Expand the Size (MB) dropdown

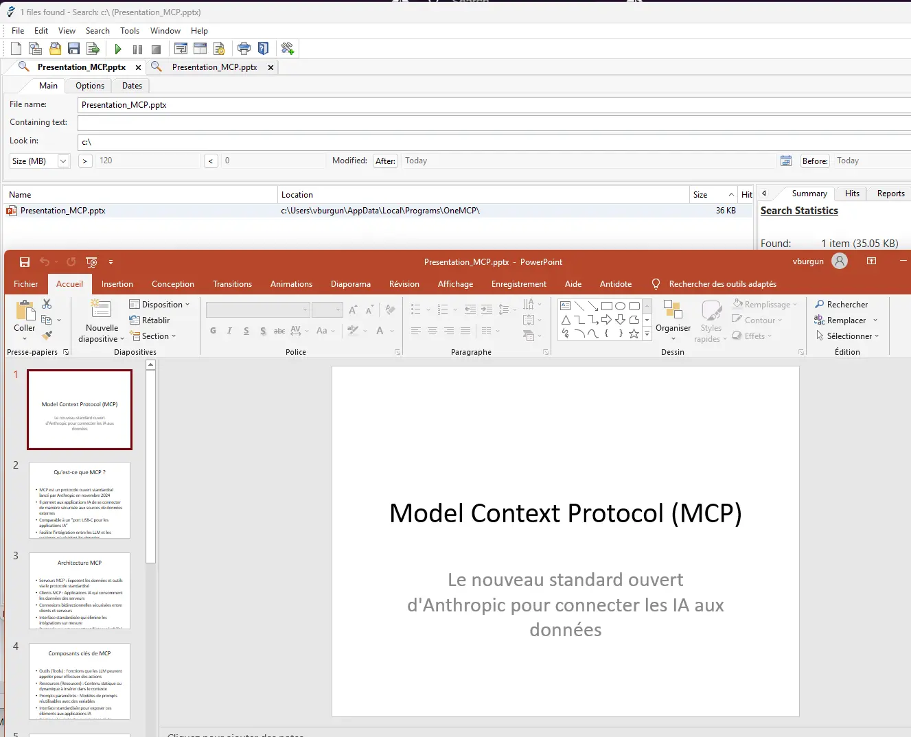(63, 161)
